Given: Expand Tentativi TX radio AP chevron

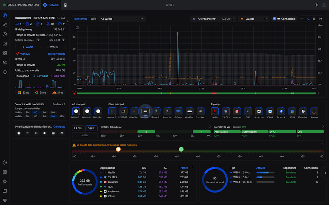Looking at the screenshot, I should tap(209, 127).
